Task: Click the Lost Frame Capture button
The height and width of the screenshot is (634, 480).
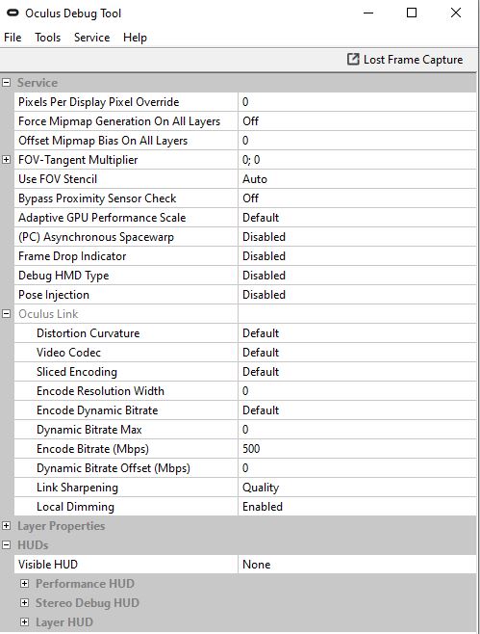Action: click(405, 60)
